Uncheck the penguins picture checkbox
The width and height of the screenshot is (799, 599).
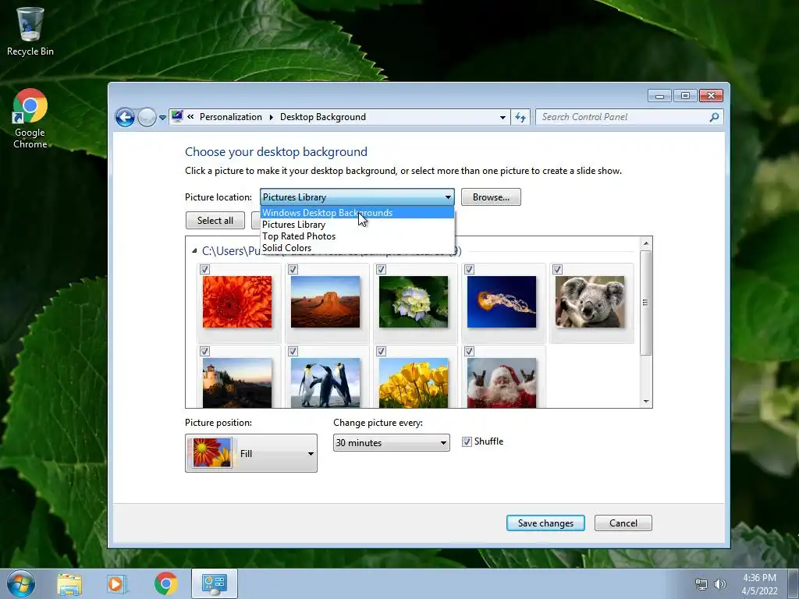click(293, 352)
